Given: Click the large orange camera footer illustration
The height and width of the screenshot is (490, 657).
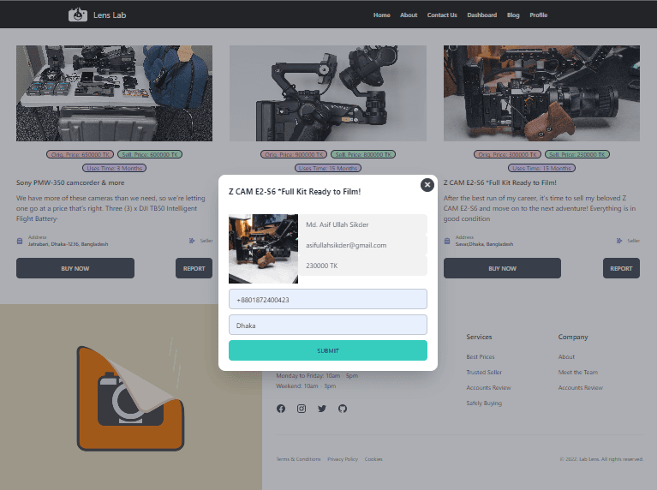Looking at the screenshot, I should (x=130, y=398).
